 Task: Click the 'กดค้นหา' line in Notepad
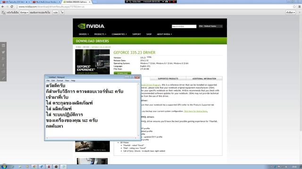point(55,126)
